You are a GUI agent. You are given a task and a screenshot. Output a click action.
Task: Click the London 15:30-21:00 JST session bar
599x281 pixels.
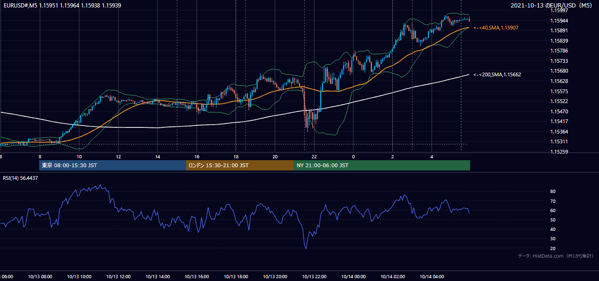[x=240, y=165]
